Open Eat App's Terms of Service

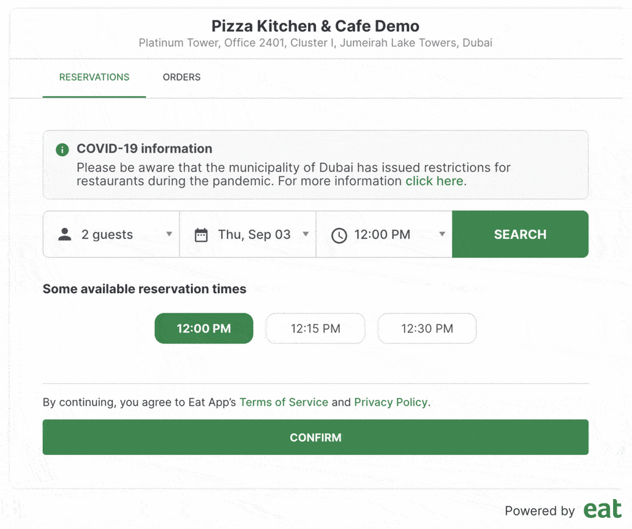coord(284,402)
